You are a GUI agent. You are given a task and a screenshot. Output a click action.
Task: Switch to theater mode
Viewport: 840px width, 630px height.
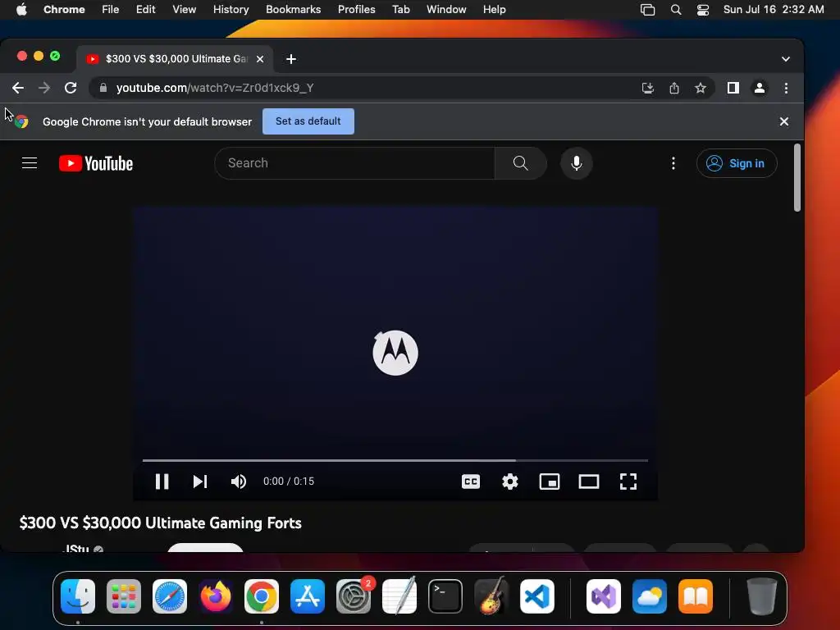click(589, 482)
